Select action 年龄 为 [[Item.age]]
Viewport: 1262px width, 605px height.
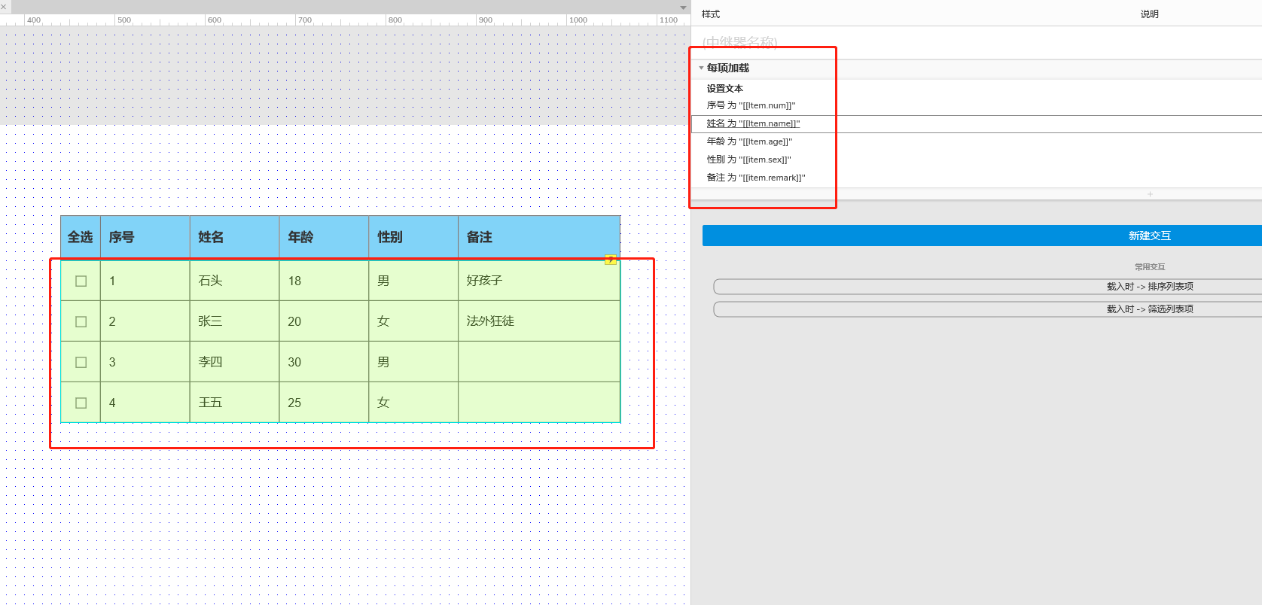pyautogui.click(x=749, y=141)
